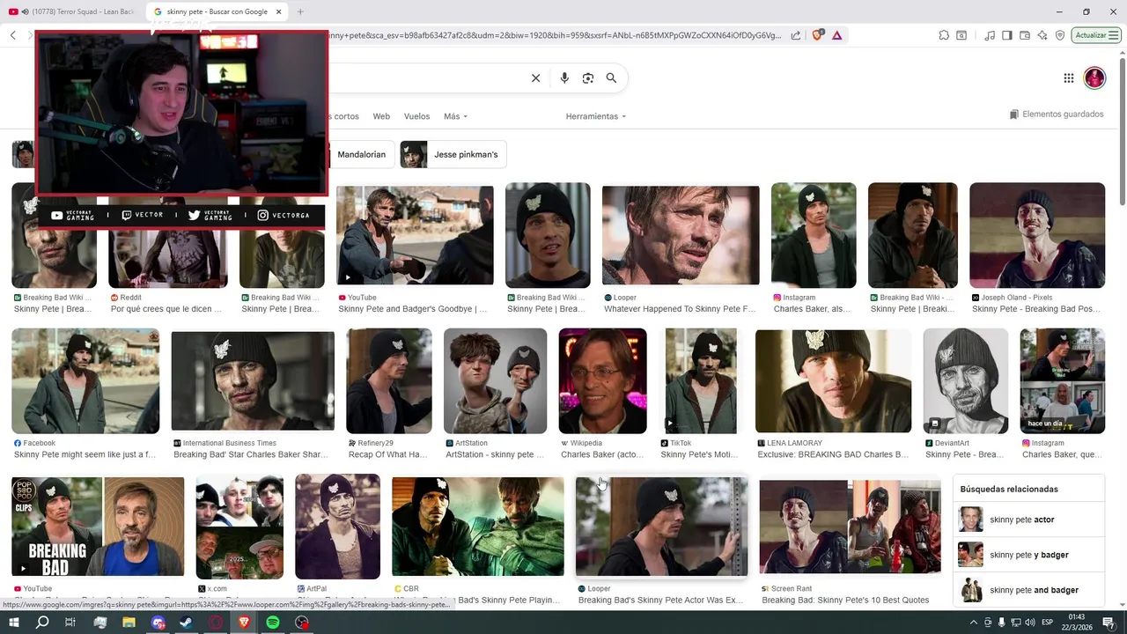
Task: Open Google Lens image search
Action: pyautogui.click(x=588, y=78)
